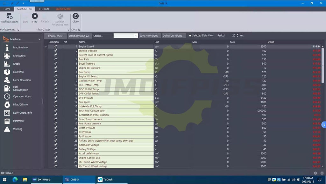The height and width of the screenshot is (184, 326).
Task: Sort by the Name column header
Action: coord(82,42)
